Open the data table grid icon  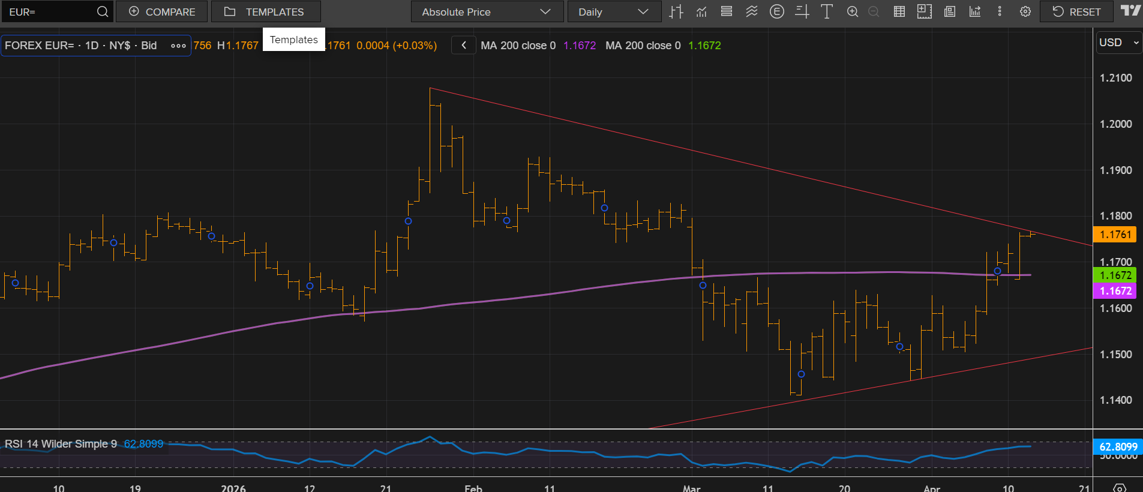(899, 11)
